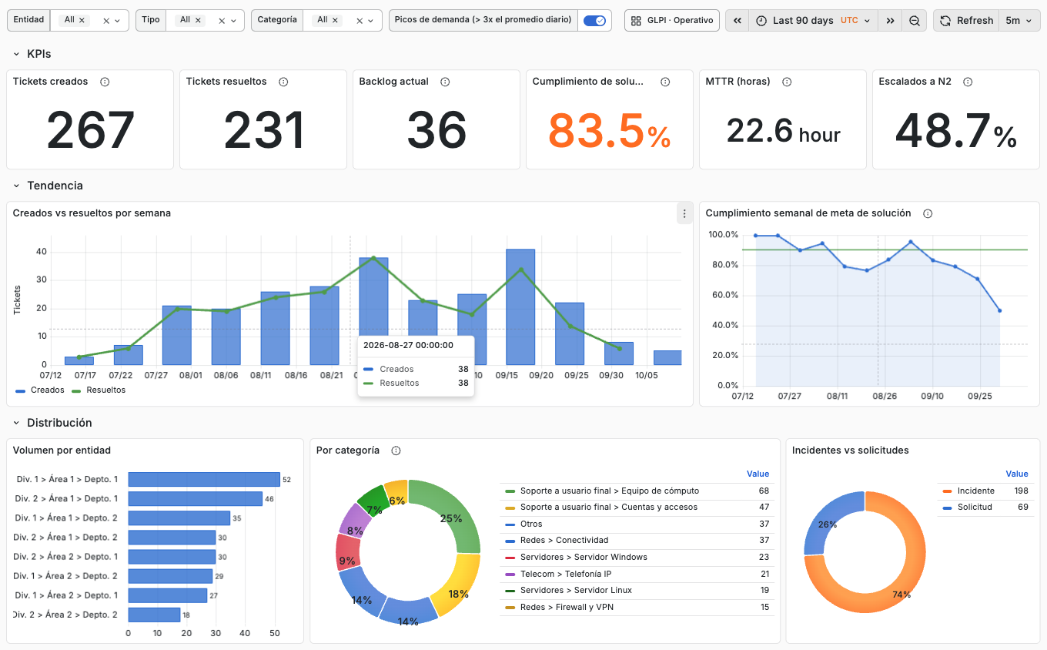Zoom out the time range
The image size is (1047, 650).
(x=914, y=21)
